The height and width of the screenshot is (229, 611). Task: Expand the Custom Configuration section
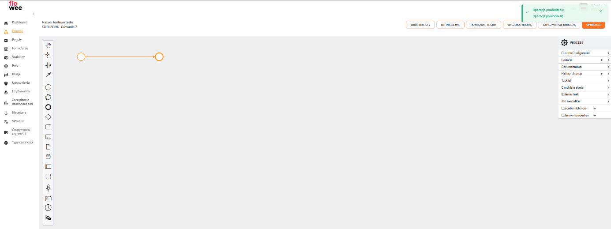pos(585,53)
